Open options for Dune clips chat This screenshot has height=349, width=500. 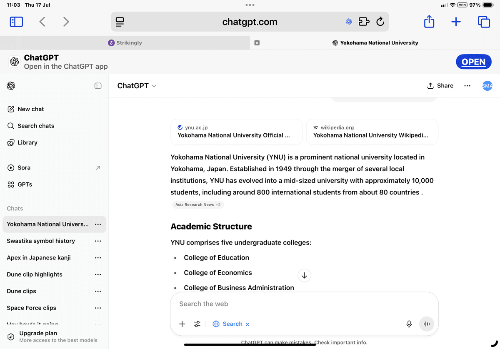click(98, 291)
